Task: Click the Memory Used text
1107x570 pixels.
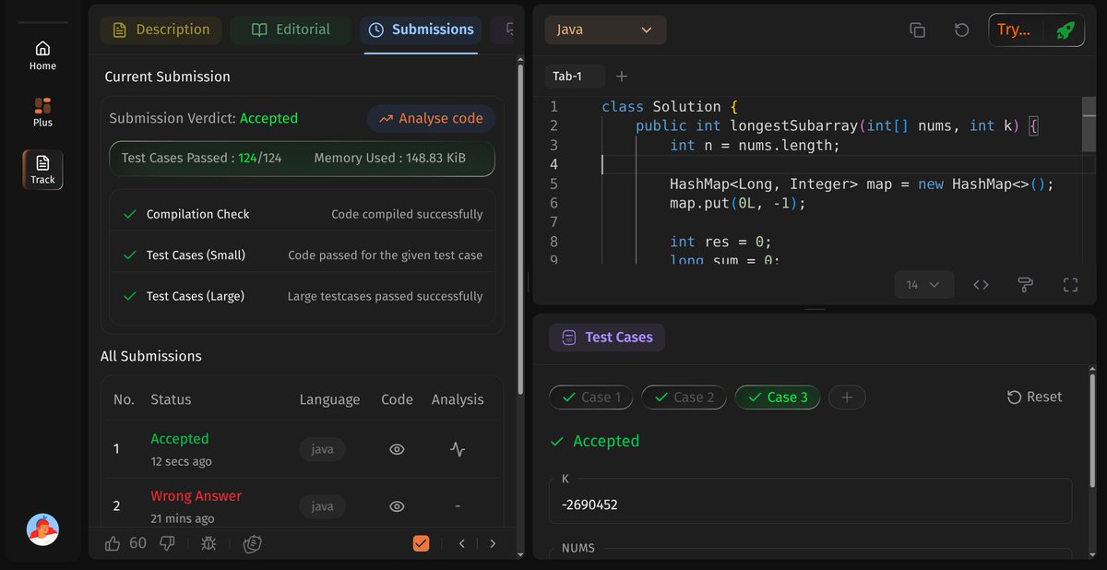Action: click(389, 158)
